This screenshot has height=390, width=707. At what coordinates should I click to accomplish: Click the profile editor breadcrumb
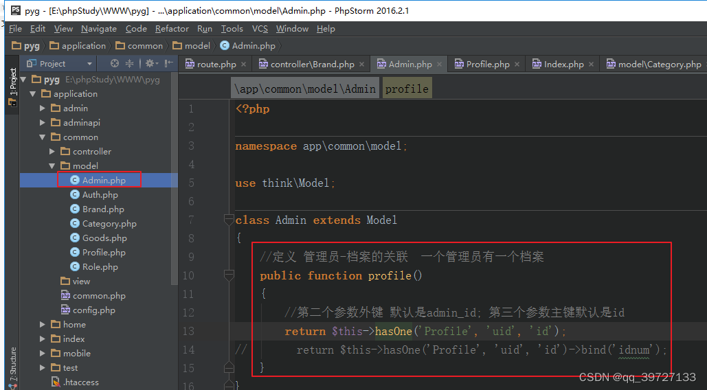click(407, 89)
